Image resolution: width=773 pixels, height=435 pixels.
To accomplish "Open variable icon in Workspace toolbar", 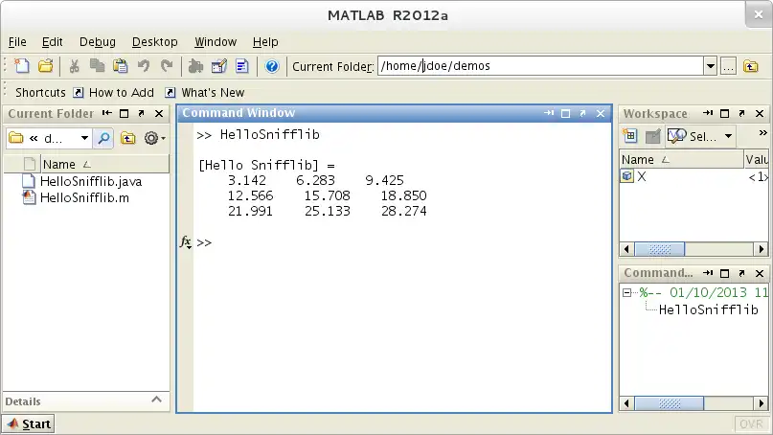I will 652,136.
